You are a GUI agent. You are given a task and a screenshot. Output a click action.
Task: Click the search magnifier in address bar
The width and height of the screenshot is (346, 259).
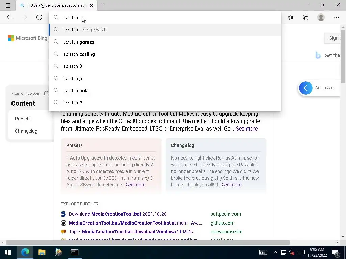click(56, 17)
